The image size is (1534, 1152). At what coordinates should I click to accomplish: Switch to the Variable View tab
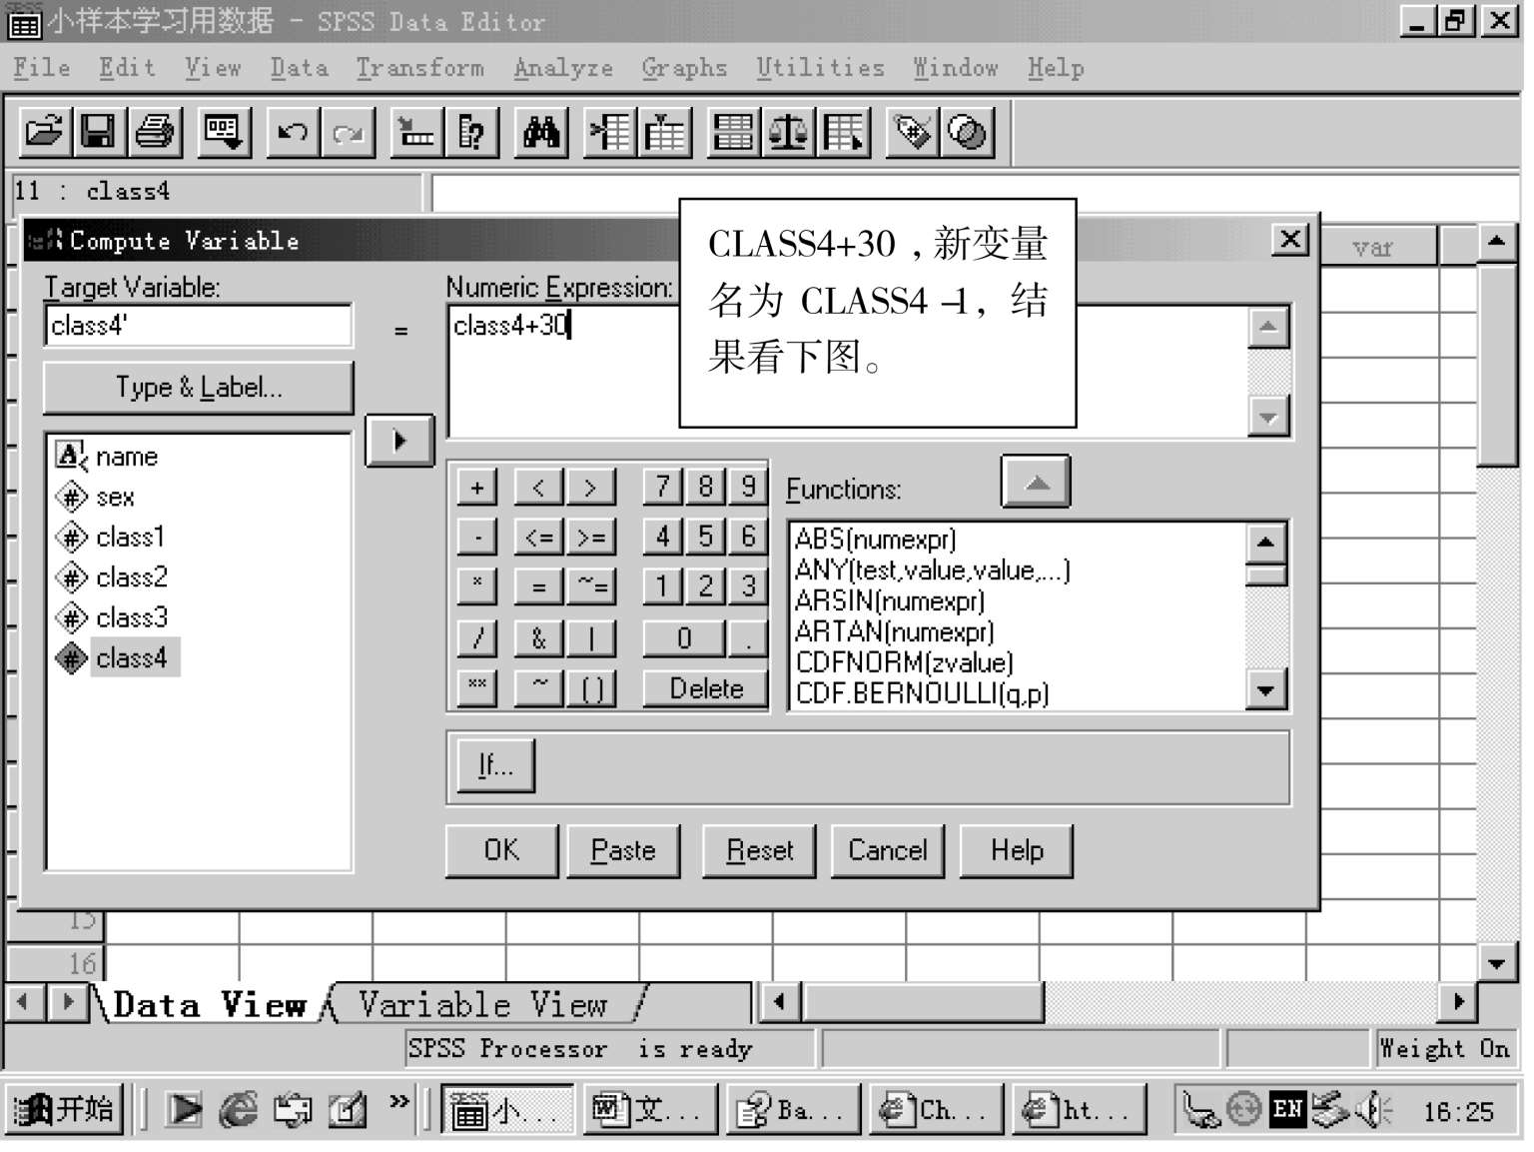(483, 1004)
